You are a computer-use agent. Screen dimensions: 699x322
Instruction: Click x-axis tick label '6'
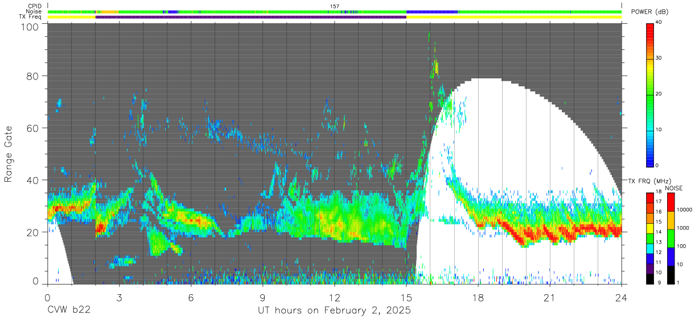(191, 298)
